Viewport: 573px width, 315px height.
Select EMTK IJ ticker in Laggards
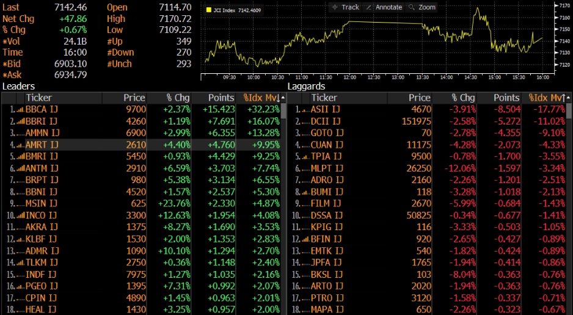tap(327, 251)
